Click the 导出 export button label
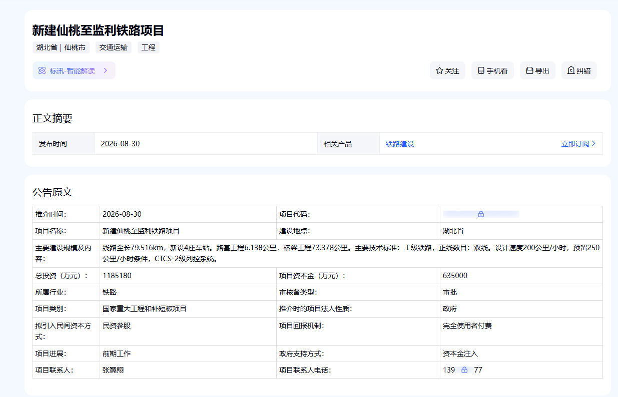Screen dimensions: 618x397 tap(542, 71)
